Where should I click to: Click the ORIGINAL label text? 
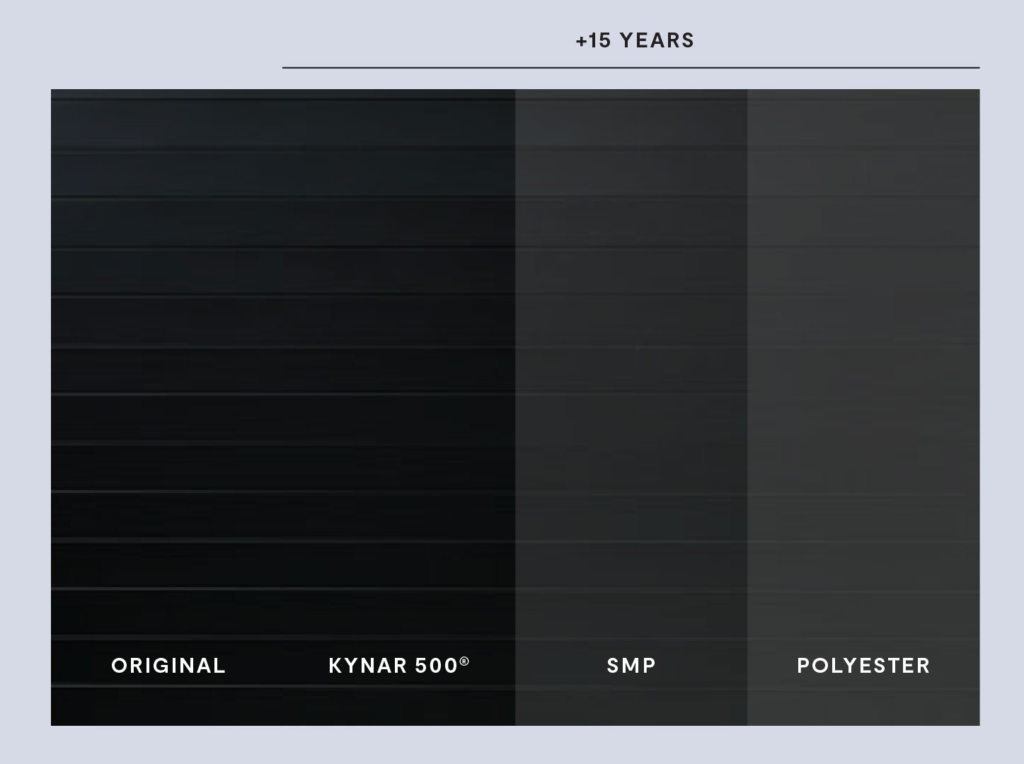point(168,666)
